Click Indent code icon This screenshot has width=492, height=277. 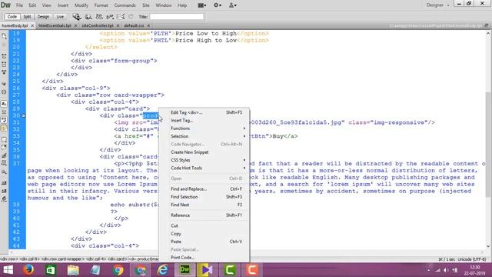point(4,183)
